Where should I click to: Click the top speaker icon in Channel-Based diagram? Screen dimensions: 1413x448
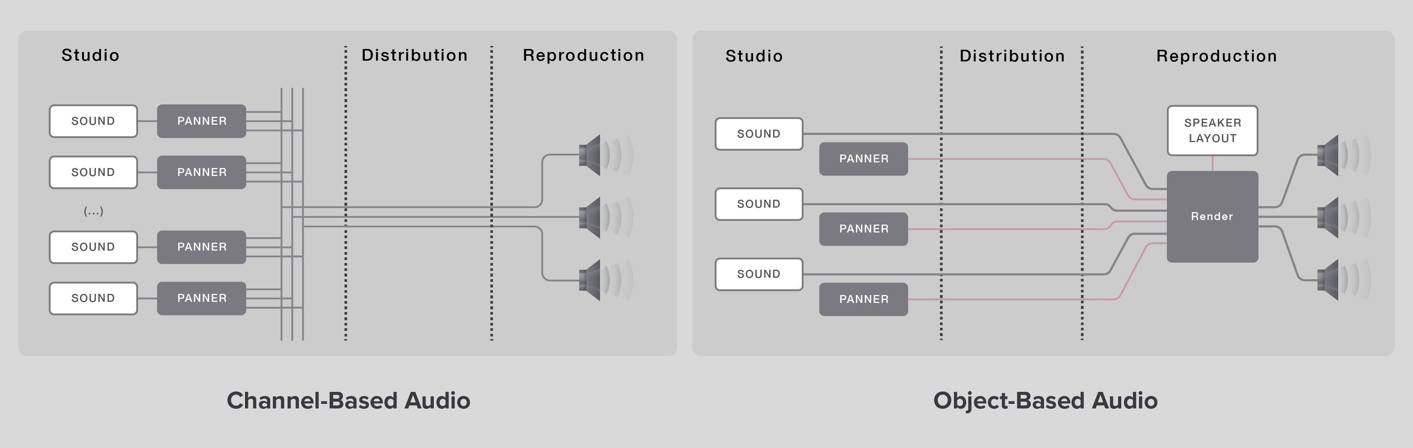click(591, 155)
